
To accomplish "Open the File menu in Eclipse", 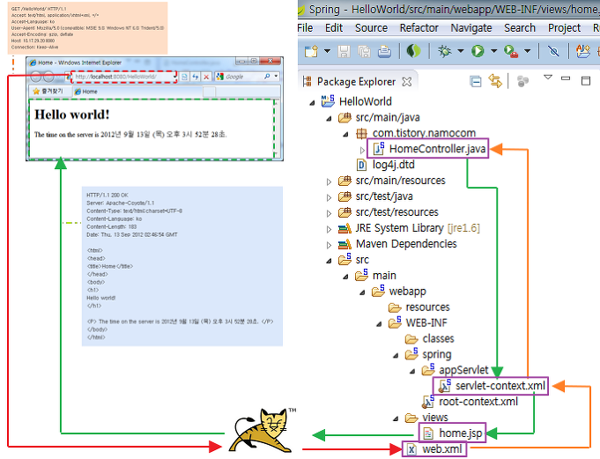I will (x=305, y=28).
